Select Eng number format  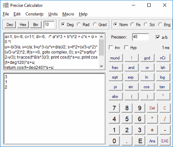(x=164, y=25)
